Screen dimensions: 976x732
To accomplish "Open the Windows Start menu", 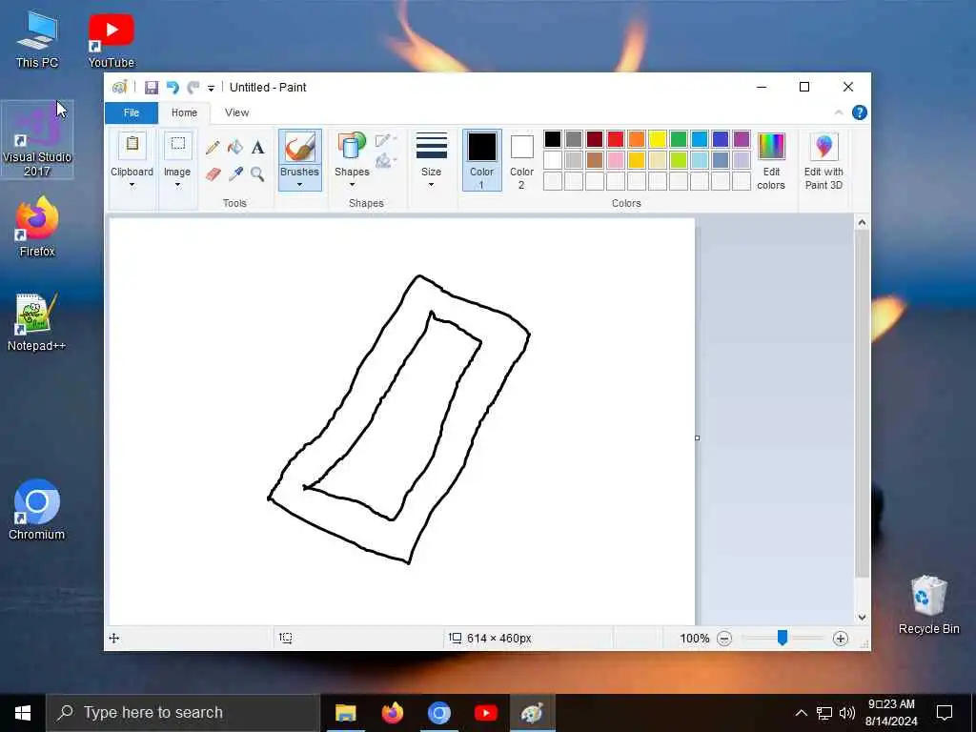I will click(x=23, y=713).
